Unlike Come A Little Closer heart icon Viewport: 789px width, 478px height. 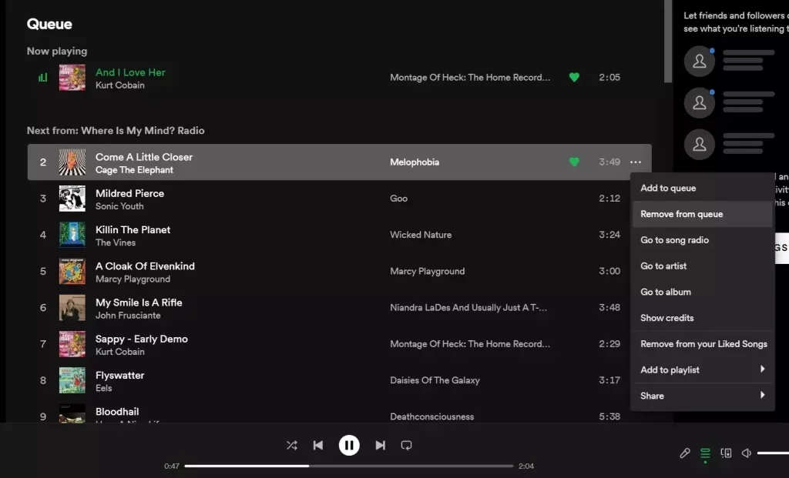click(574, 162)
